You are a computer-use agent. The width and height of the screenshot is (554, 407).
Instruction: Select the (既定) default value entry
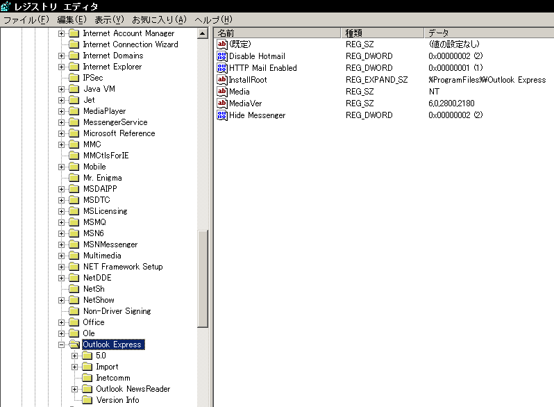240,44
